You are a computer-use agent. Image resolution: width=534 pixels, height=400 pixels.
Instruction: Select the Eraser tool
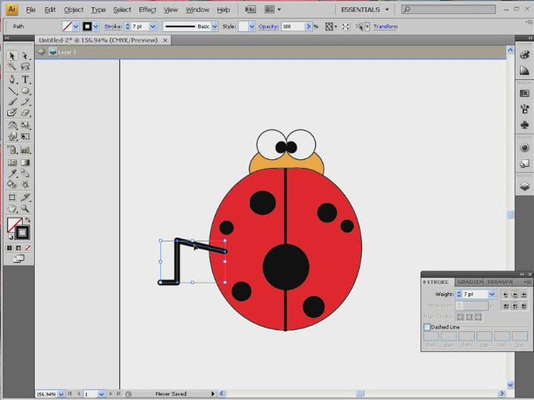pos(25,113)
